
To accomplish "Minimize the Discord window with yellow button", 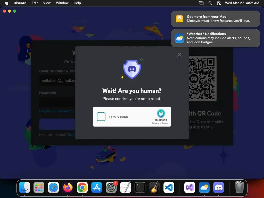I will tap(10, 11).
